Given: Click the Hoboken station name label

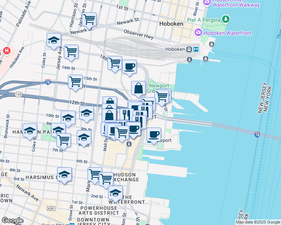Looking at the screenshot, I should coord(175,49).
